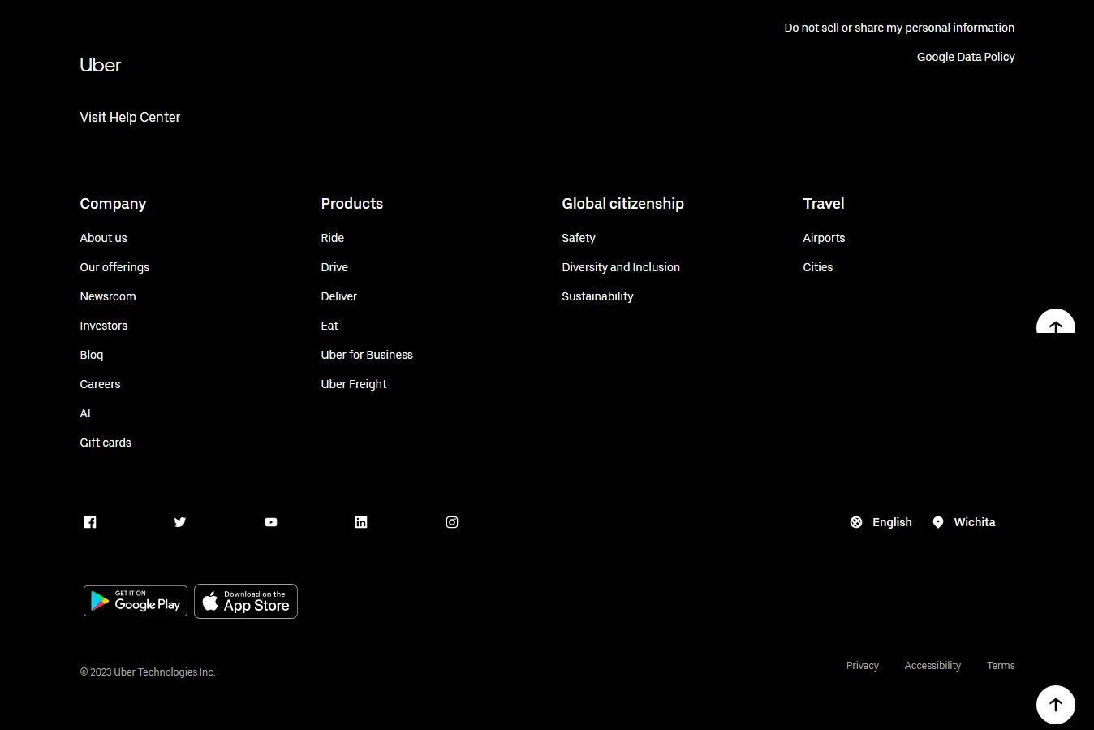
Task: Open Our offerings link
Action: click(x=114, y=267)
